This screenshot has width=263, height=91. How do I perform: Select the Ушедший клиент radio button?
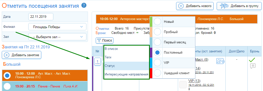pyautogui.click(x=157, y=73)
